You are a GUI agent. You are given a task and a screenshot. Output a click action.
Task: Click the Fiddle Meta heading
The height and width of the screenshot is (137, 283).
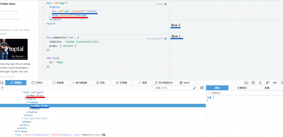point(8,4)
